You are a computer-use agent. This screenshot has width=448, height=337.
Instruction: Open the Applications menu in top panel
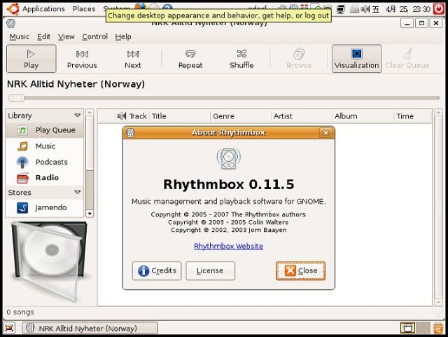tap(43, 9)
